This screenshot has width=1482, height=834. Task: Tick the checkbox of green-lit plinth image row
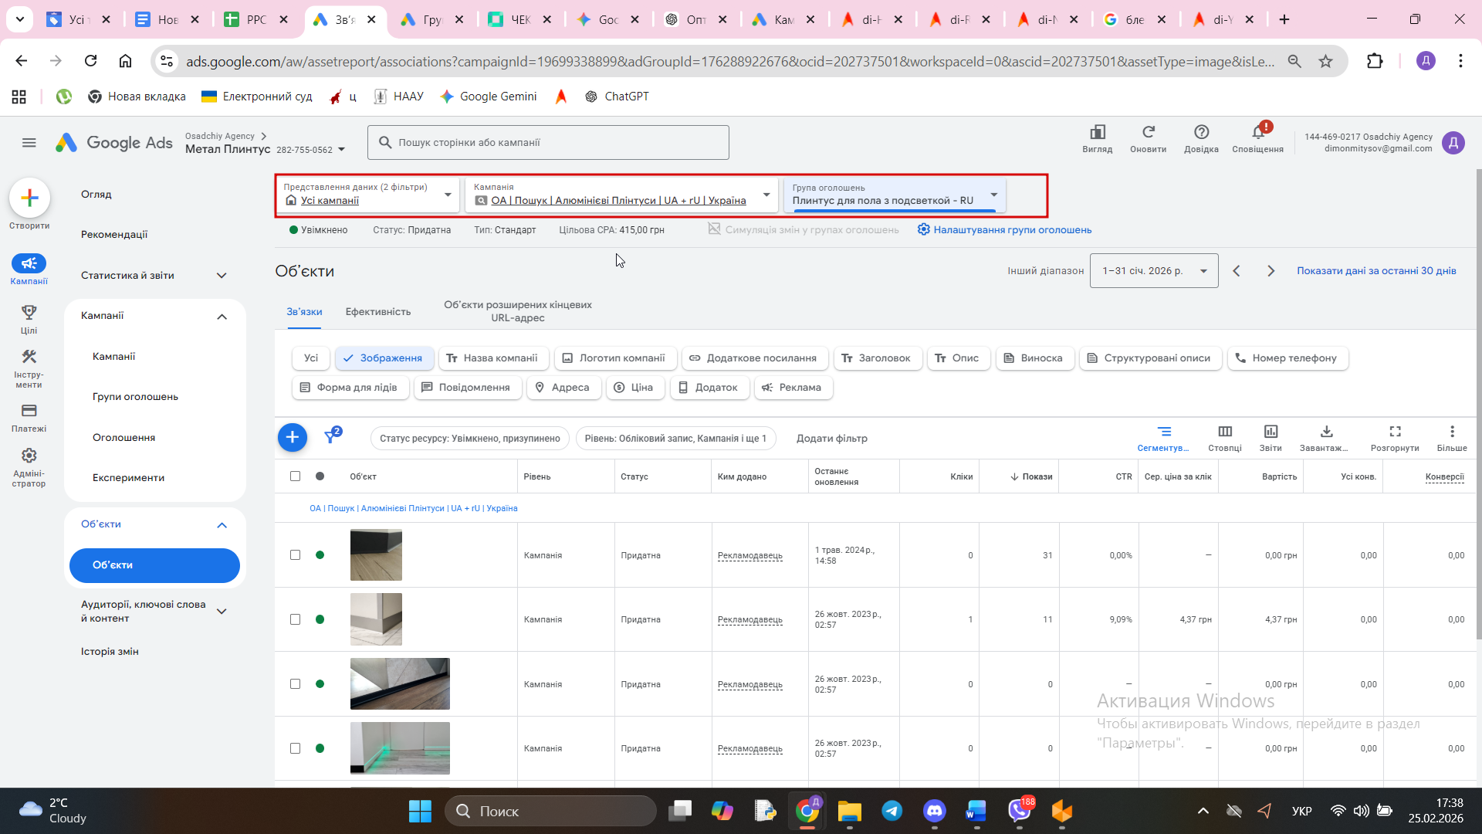pos(295,748)
